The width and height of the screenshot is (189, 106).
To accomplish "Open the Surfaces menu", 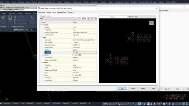I will (x=41, y=2).
